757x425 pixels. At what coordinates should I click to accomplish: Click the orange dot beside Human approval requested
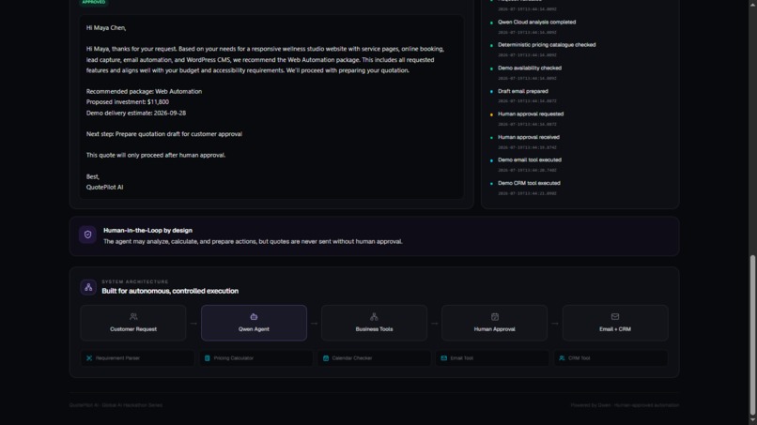pos(491,114)
